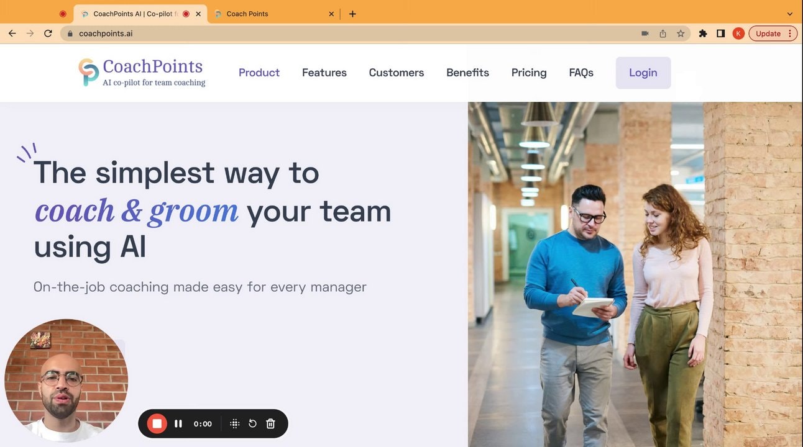803x447 pixels.
Task: Switch to the Coach Points tab
Action: pyautogui.click(x=267, y=14)
